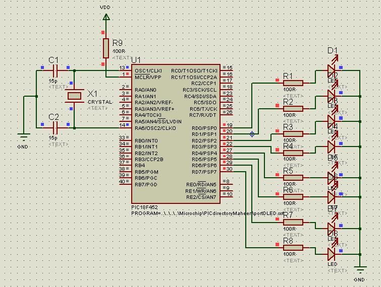The image size is (381, 287).
Task: Select resistor R7 body
Action: point(293,222)
